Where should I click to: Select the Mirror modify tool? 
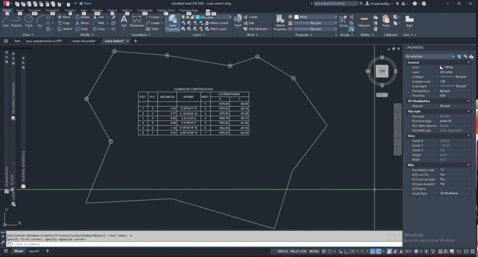click(82, 23)
